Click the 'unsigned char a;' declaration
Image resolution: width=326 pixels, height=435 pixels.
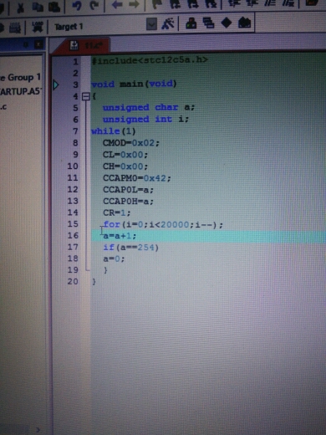pos(149,107)
